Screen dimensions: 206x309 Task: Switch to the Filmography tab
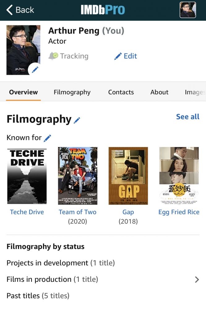pos(72,92)
